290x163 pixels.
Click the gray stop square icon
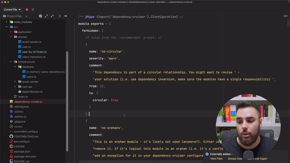coord(33,10)
